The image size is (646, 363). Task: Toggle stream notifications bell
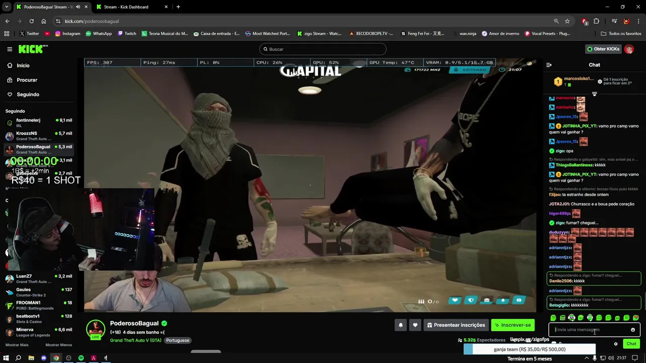(401, 325)
